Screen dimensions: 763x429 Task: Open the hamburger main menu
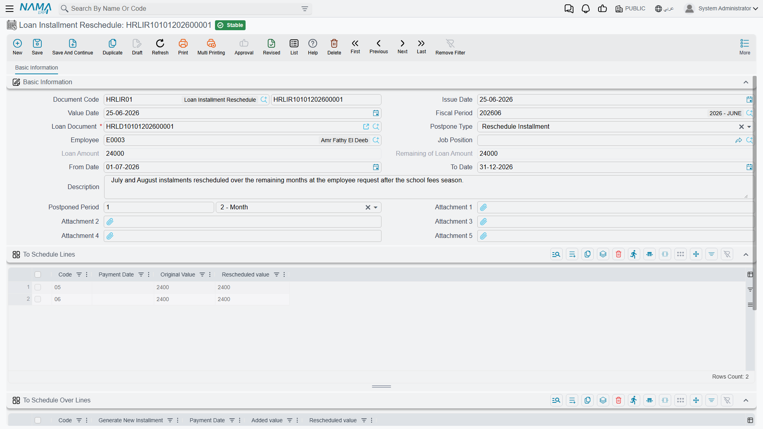click(x=10, y=8)
